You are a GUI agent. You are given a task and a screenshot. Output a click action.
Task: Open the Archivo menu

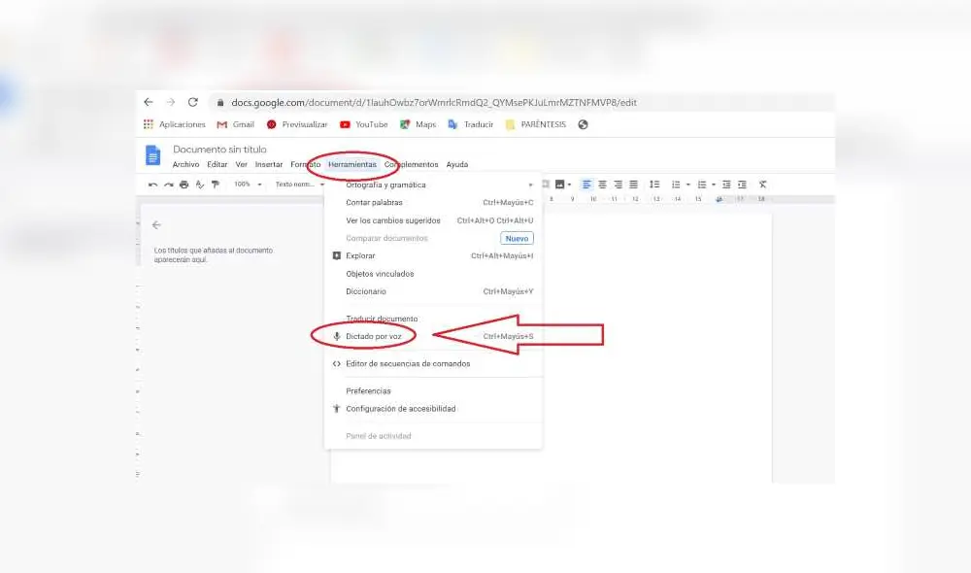(x=185, y=164)
